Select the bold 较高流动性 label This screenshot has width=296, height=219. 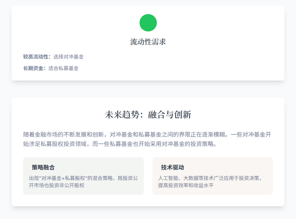click(36, 57)
